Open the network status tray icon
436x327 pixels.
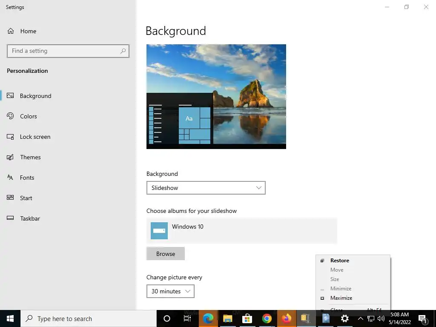pyautogui.click(x=371, y=318)
